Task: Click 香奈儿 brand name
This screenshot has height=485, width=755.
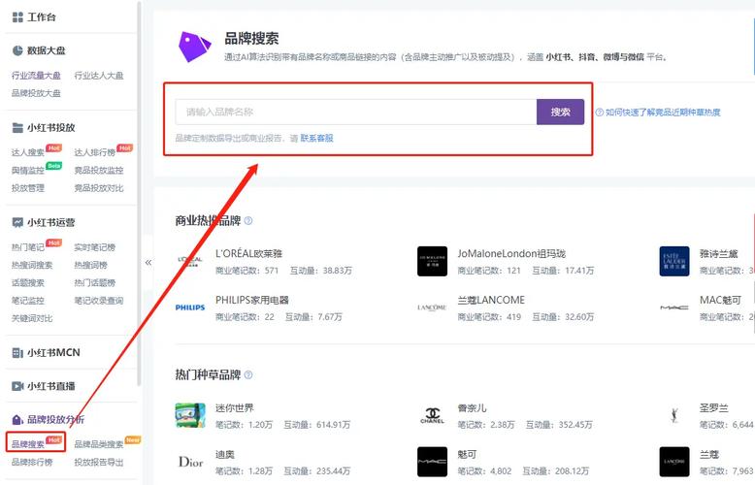Action: (472, 408)
